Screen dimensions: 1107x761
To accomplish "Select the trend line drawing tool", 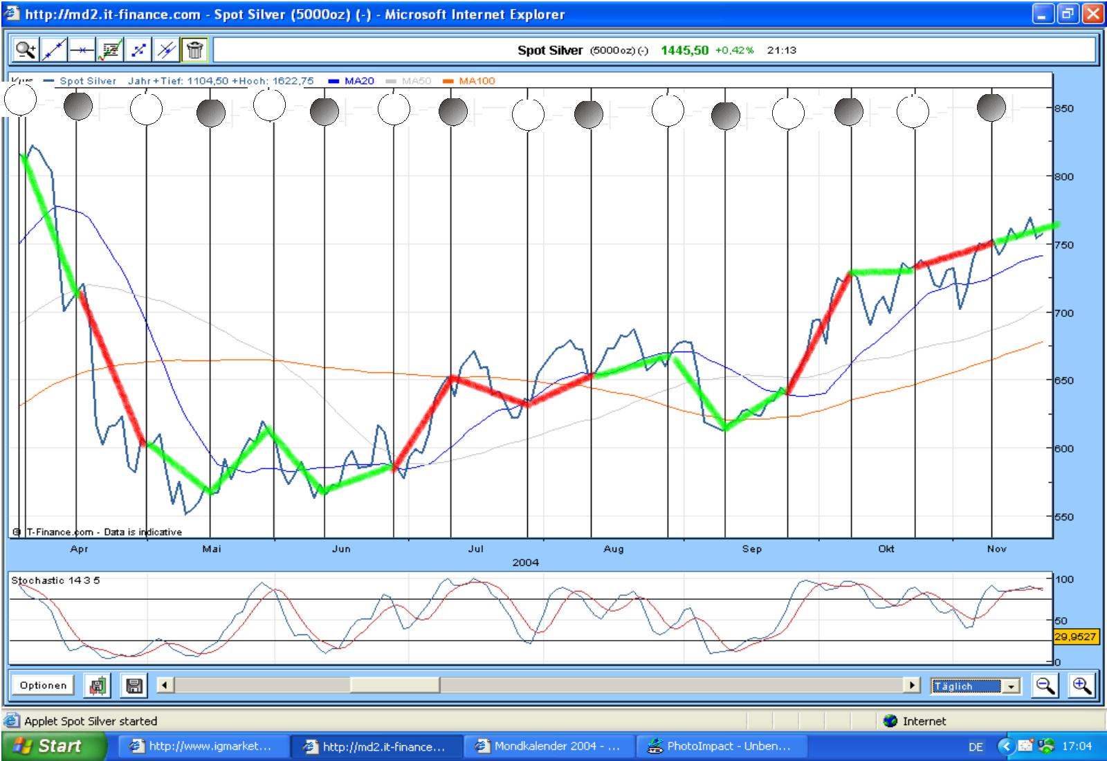I will (x=54, y=50).
